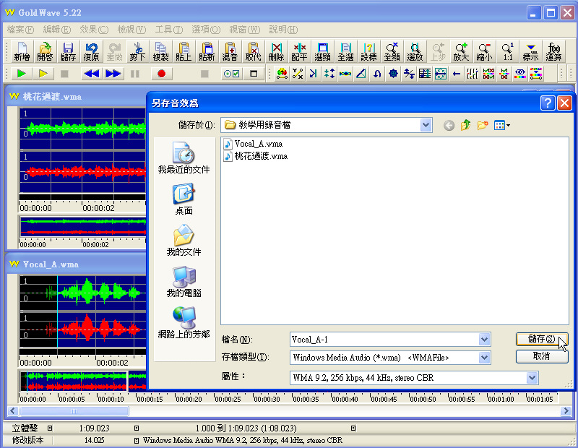Open 我的電腦 (My Computer) in places sidebar
This screenshot has height=448, width=578.
pyautogui.click(x=184, y=282)
